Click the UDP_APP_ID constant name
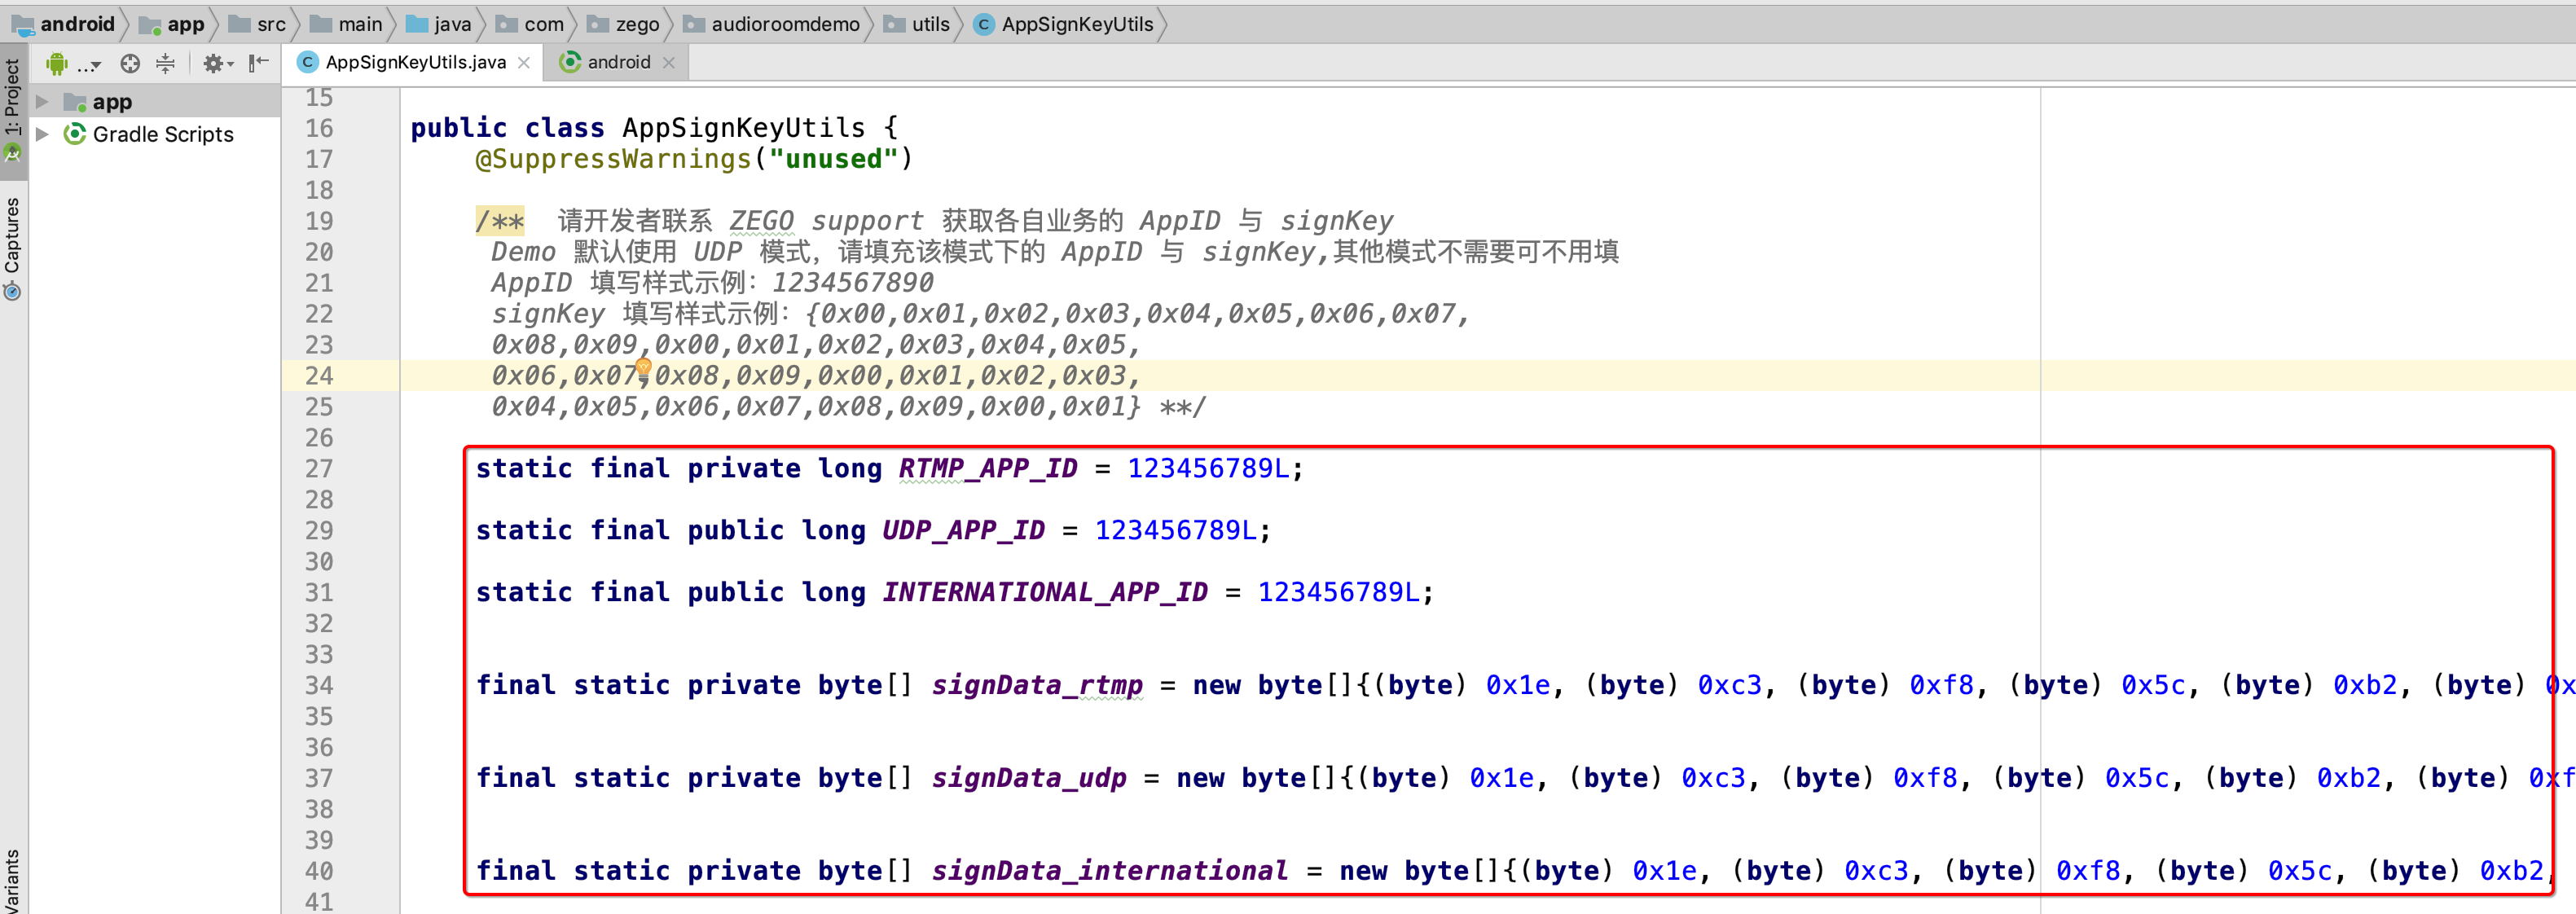The width and height of the screenshot is (2576, 914). point(963,530)
